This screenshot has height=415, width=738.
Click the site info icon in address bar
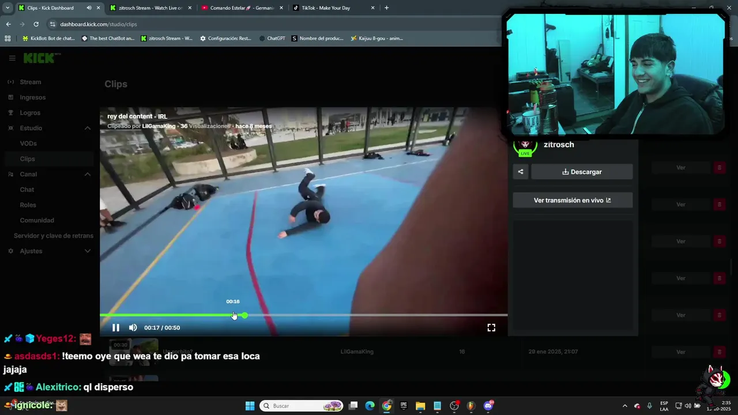[x=52, y=24]
